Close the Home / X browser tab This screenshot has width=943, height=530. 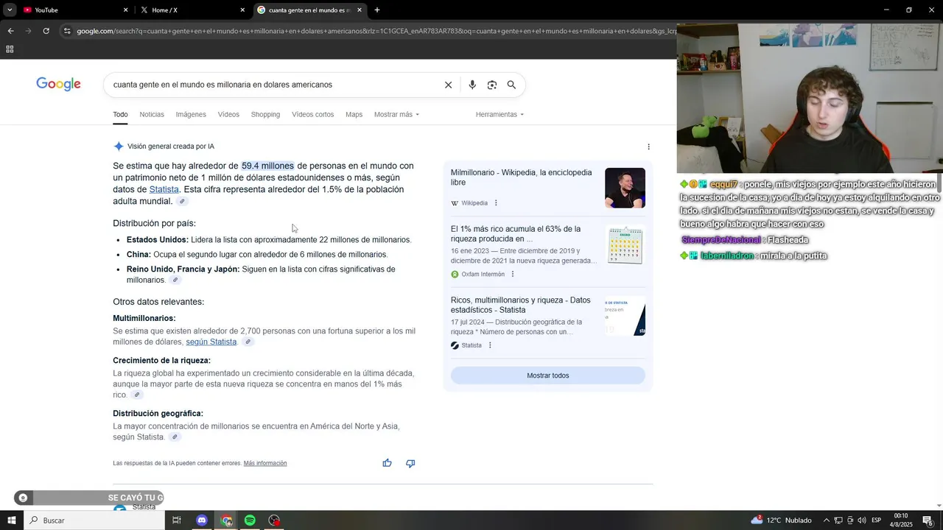click(242, 10)
